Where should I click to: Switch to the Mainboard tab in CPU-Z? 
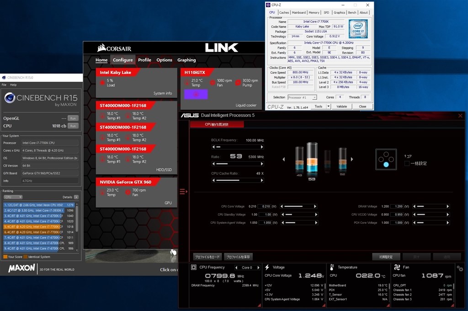tap(299, 12)
